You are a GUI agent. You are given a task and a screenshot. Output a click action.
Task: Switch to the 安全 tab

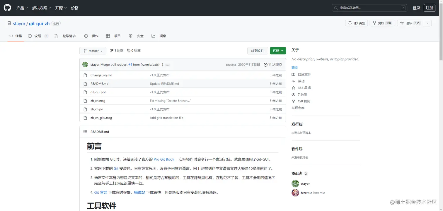tap(136, 36)
